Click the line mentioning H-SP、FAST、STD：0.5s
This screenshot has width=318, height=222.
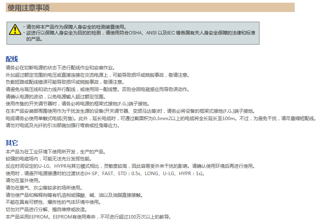pos(105,174)
